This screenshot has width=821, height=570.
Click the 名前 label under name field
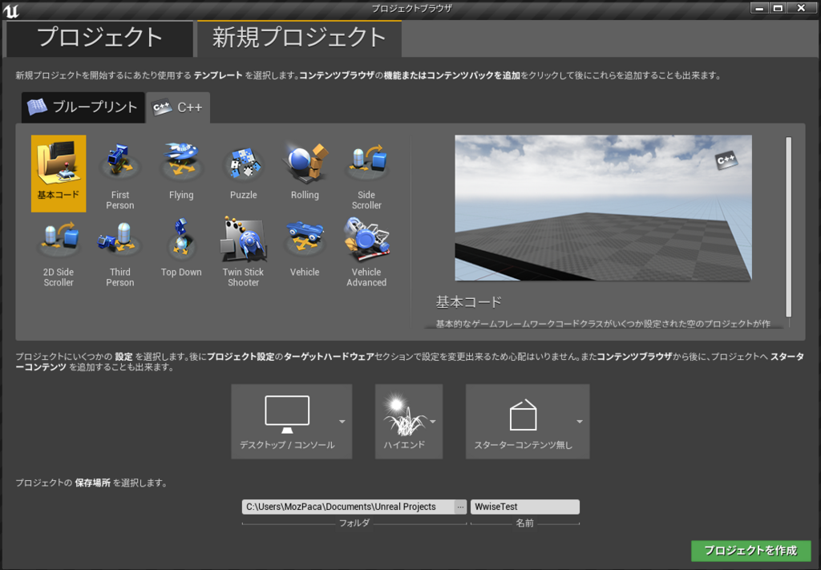(524, 523)
